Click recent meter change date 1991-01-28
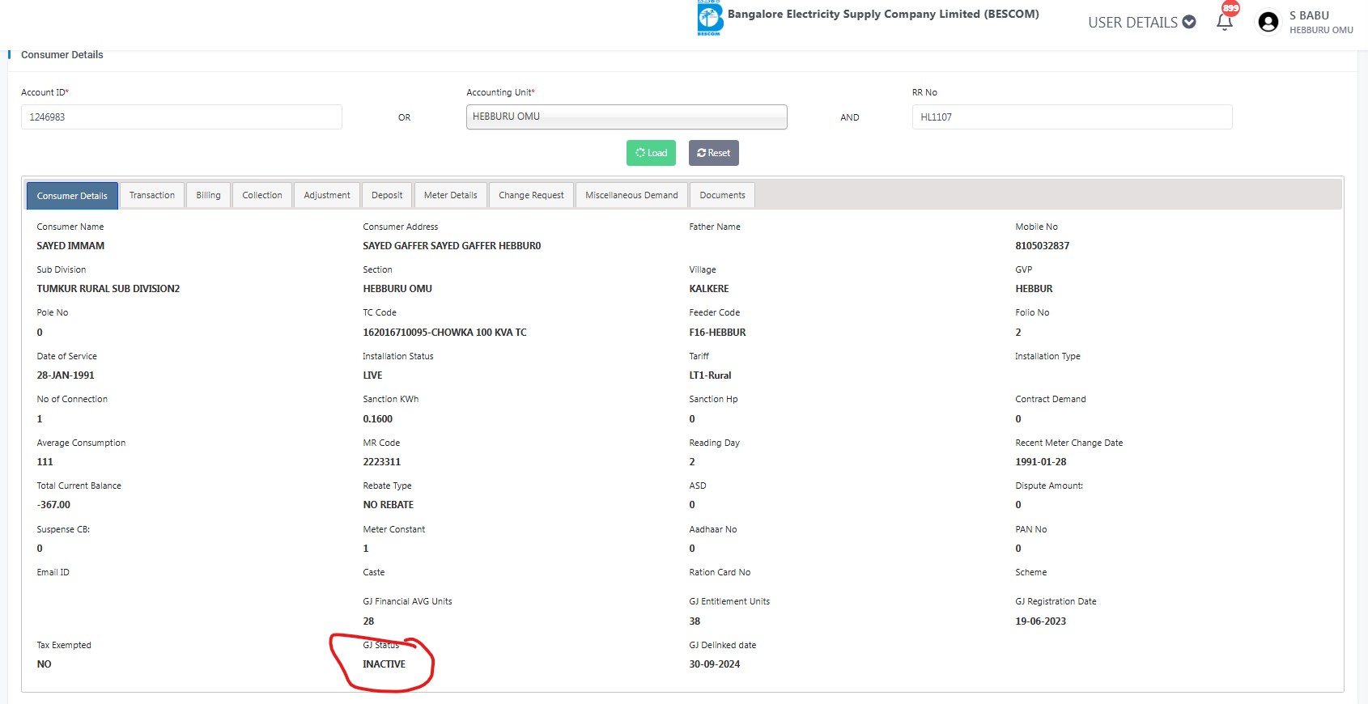The image size is (1368, 704). [1040, 462]
